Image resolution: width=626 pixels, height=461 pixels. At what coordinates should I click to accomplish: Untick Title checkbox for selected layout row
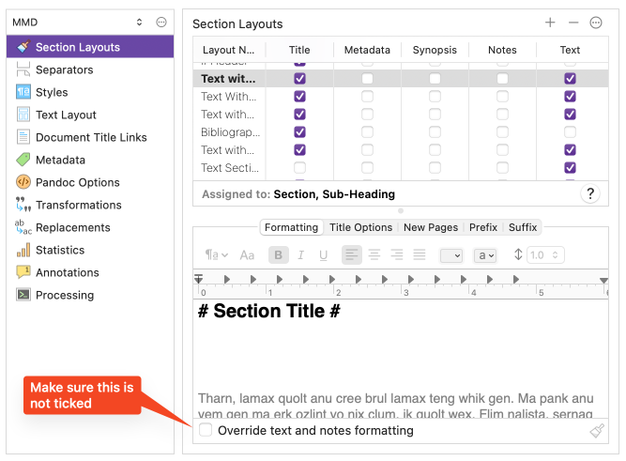(299, 79)
